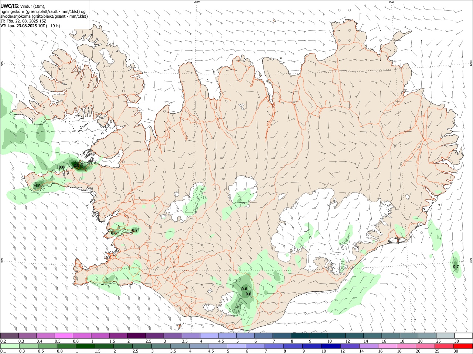Click the light gray swatch between 25 and 30
Image resolution: width=473 pixels, height=354 pixels.
click(x=445, y=336)
